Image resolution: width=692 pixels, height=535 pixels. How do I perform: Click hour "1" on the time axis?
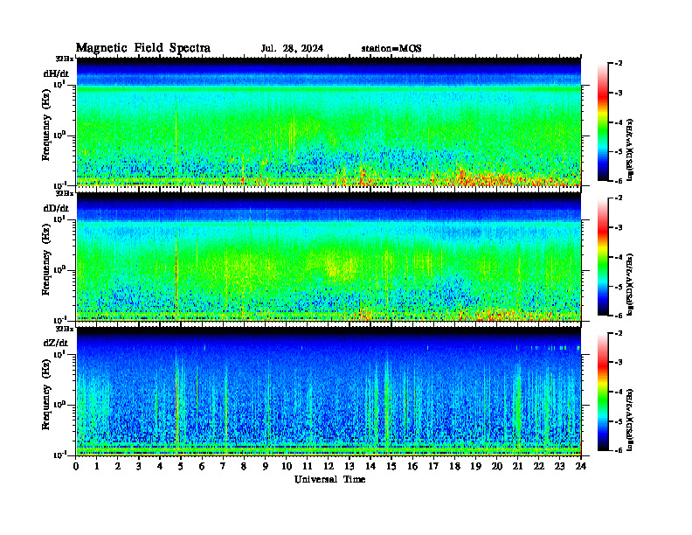point(97,466)
